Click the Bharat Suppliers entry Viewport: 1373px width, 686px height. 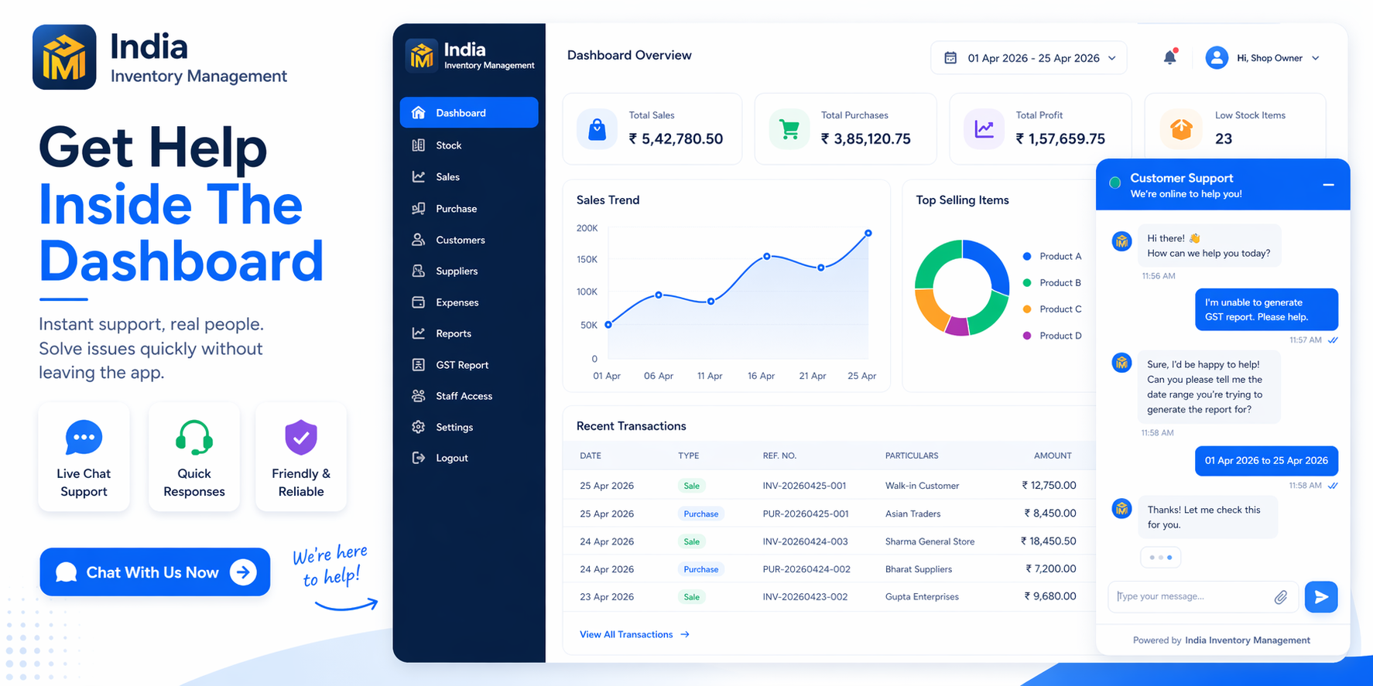click(919, 569)
